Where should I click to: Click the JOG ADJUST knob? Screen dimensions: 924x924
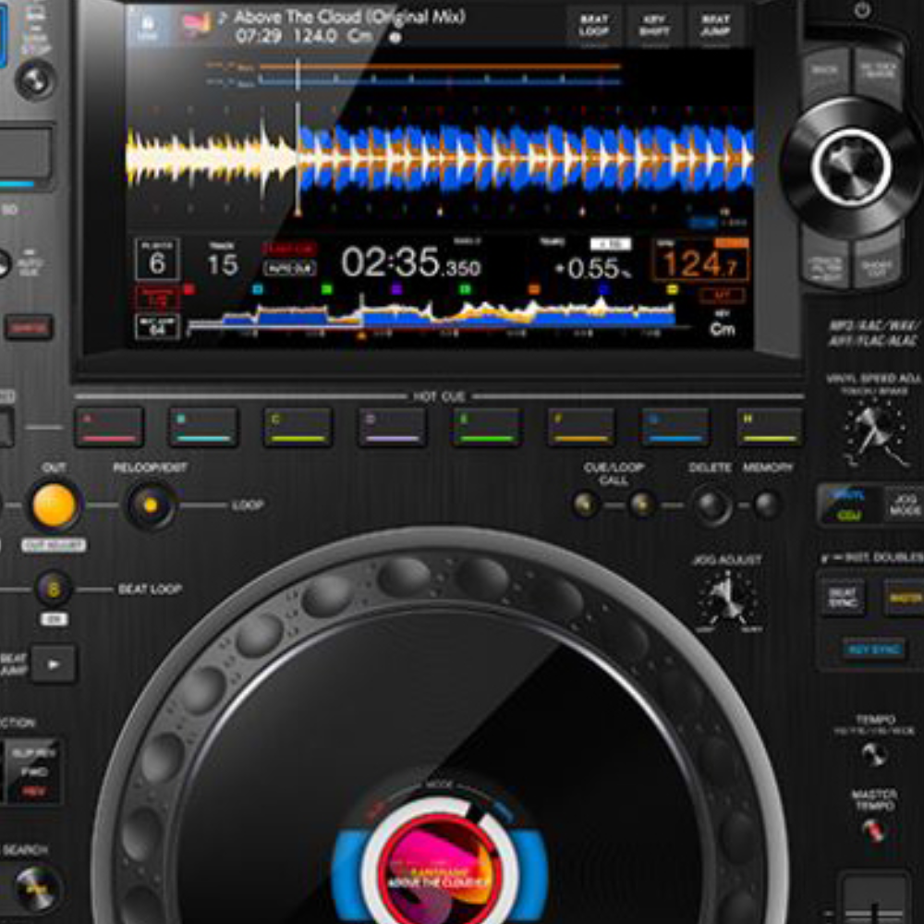(728, 600)
